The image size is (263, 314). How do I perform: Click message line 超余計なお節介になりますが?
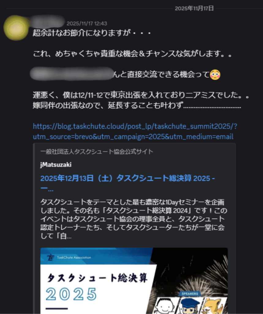tap(92, 33)
